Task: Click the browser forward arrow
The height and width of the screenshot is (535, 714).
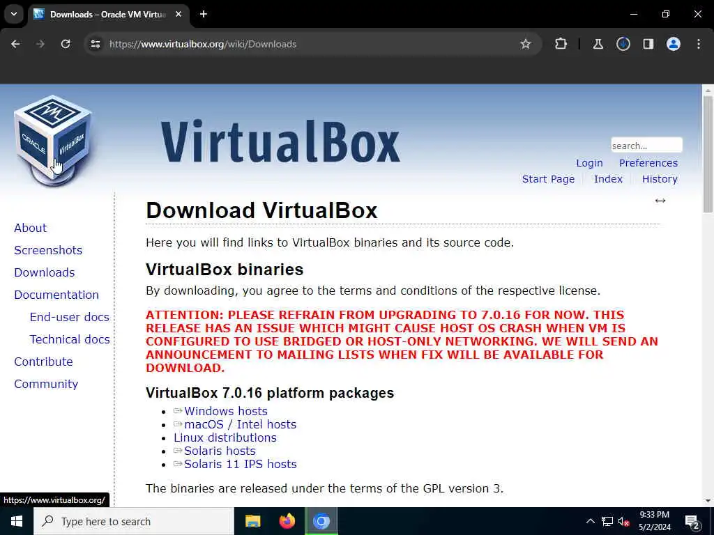Action: pos(40,44)
